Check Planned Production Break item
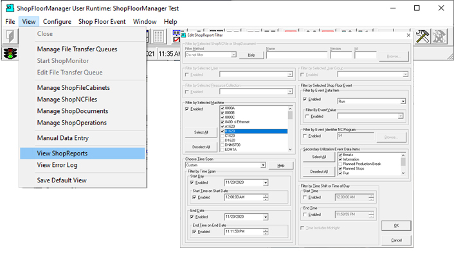Screen dimensions: 454x255 [x=341, y=164]
